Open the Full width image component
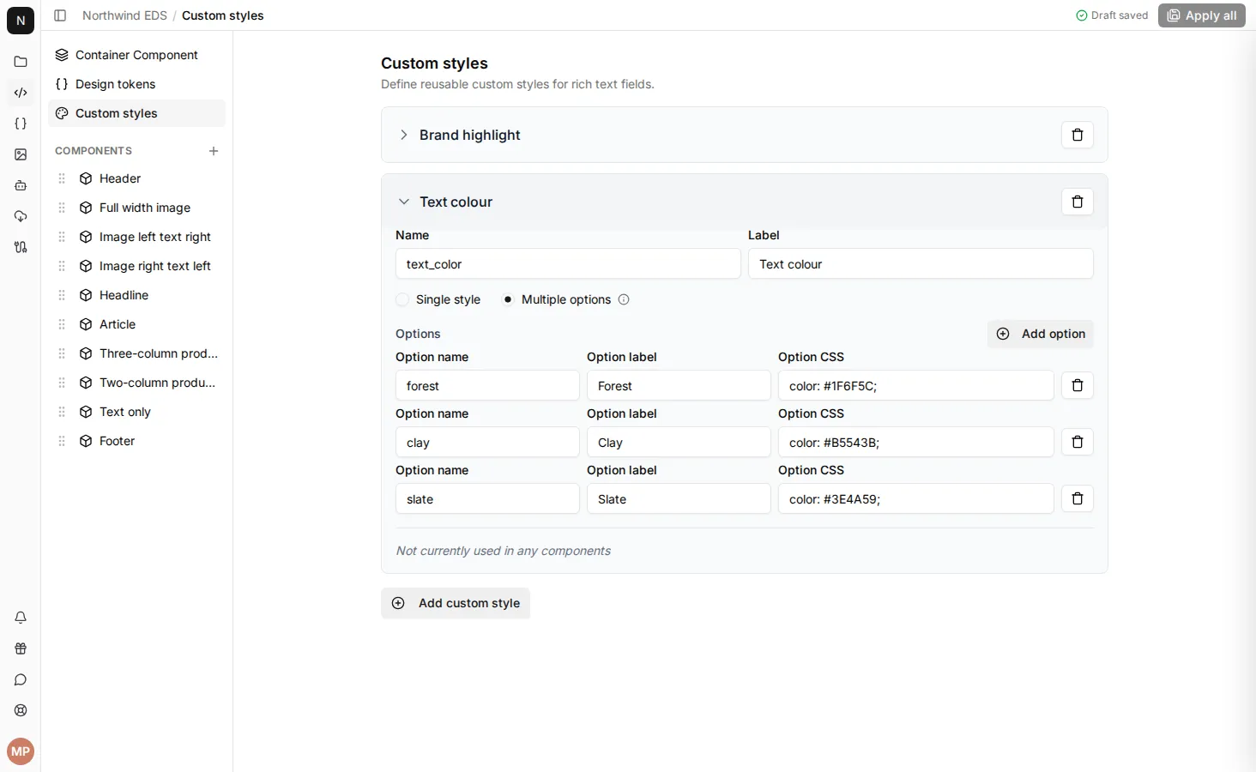This screenshot has height=772, width=1256. (x=136, y=208)
